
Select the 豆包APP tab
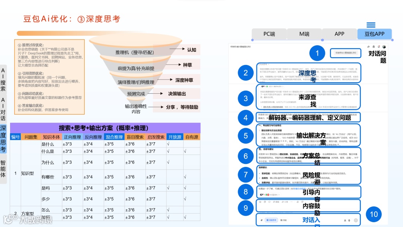click(375, 34)
